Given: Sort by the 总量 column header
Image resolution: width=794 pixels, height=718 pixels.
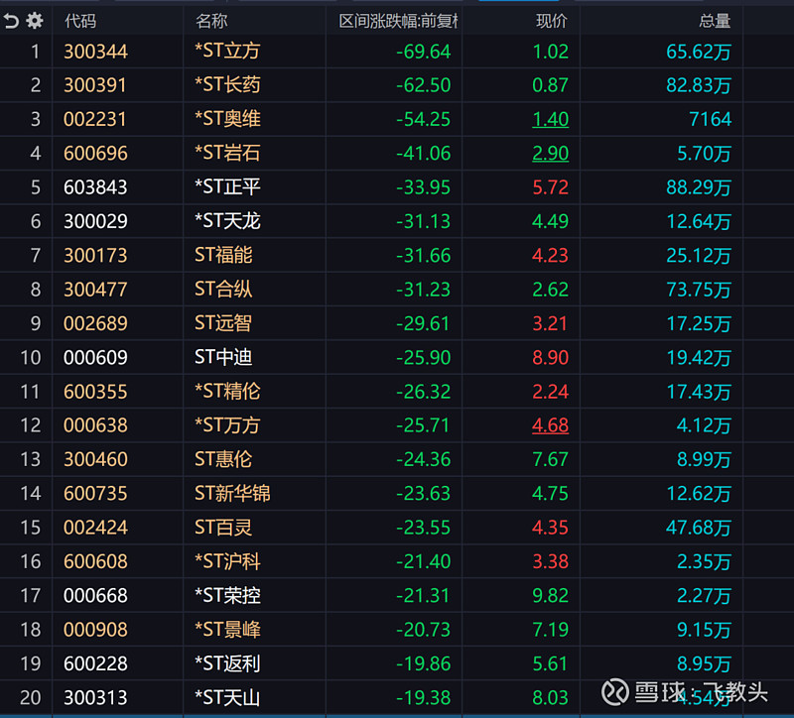Looking at the screenshot, I should pyautogui.click(x=715, y=20).
